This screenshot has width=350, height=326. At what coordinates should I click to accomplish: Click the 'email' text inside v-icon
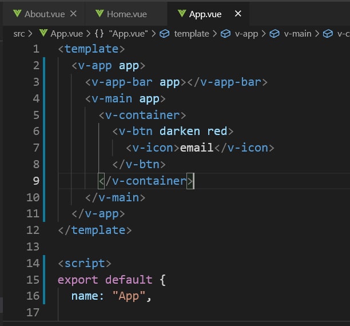coord(196,148)
